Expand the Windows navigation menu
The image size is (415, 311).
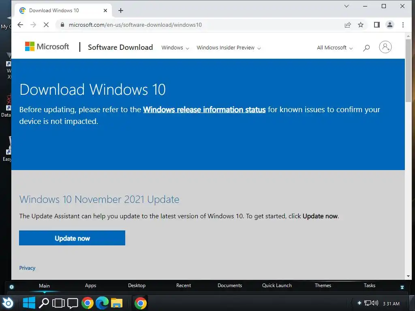[x=175, y=48]
